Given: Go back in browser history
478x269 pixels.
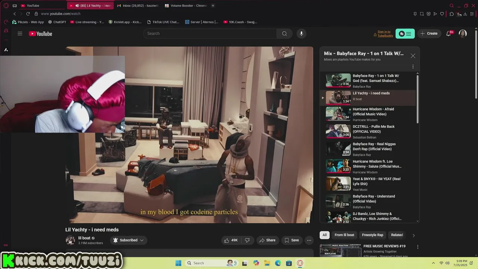Looking at the screenshot, I should pyautogui.click(x=15, y=14).
